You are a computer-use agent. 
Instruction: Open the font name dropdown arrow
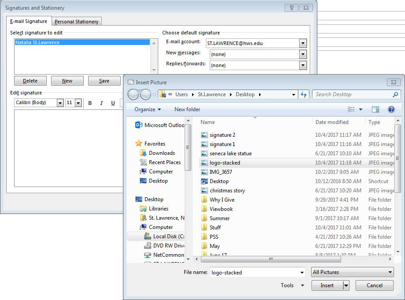(x=60, y=103)
